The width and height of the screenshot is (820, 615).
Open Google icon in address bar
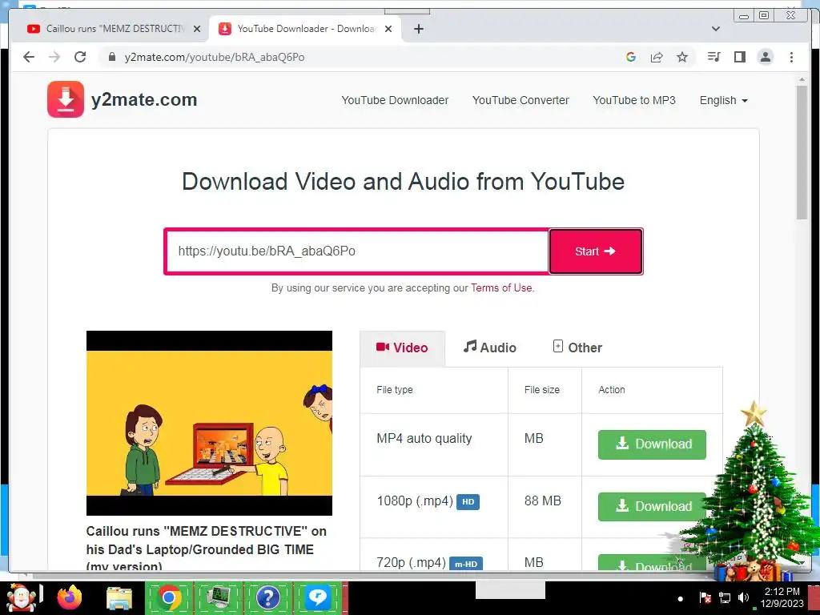tap(631, 57)
